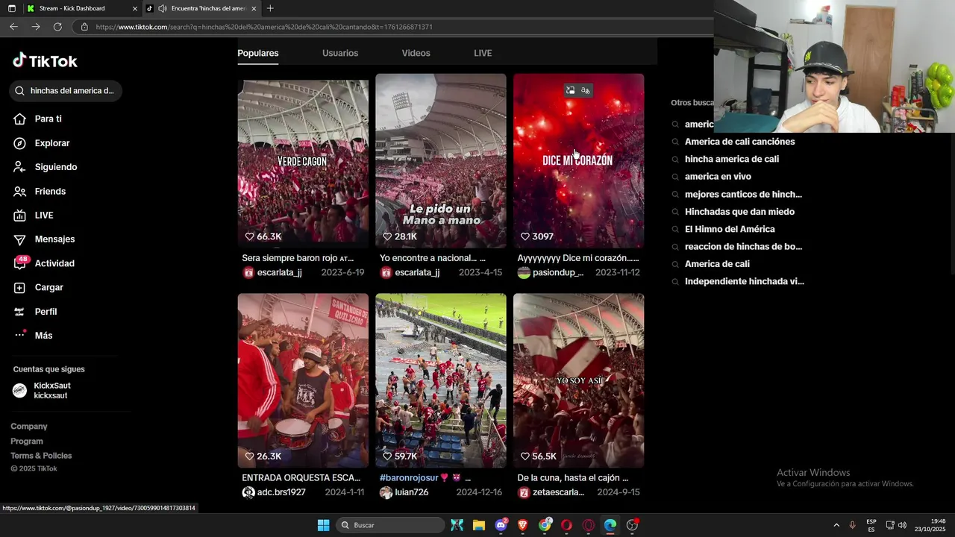
Task: Click the TikTok logo
Action: 45,61
